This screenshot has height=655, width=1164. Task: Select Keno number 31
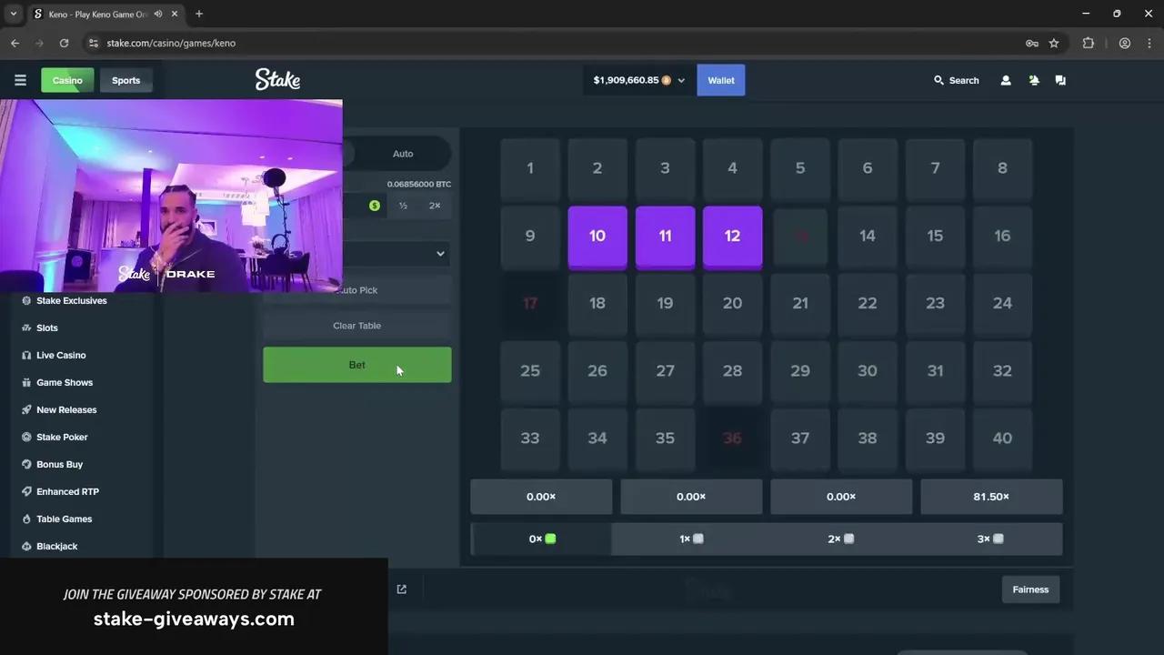pyautogui.click(x=935, y=371)
